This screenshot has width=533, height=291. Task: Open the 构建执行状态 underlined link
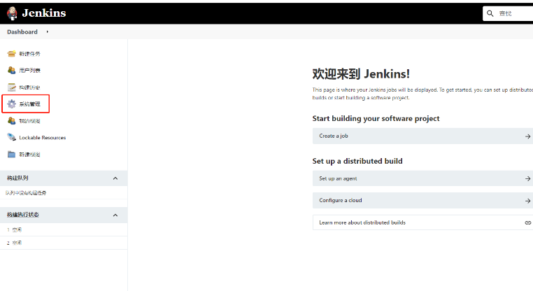pyautogui.click(x=23, y=215)
